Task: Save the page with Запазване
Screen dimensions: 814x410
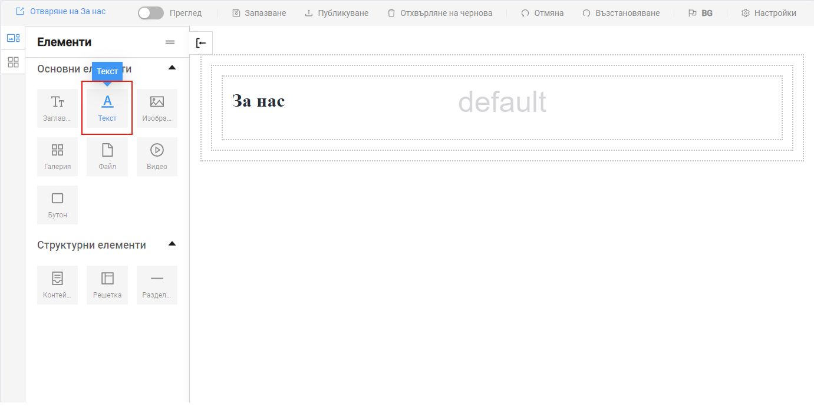Action: coord(258,12)
